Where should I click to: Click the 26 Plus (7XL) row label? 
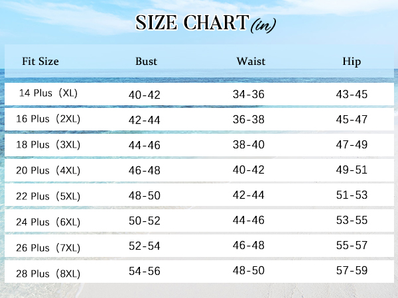(48, 248)
